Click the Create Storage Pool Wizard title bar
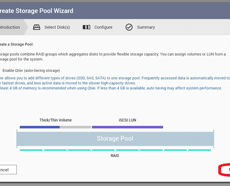The width and height of the screenshot is (230, 186). (x=115, y=11)
